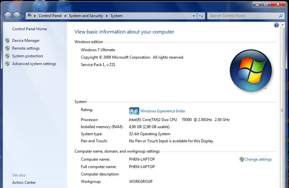Viewport: 289px width, 188px height.
Task: Click 4,00 GB (2,99 GB usable) text
Action: tap(149, 127)
